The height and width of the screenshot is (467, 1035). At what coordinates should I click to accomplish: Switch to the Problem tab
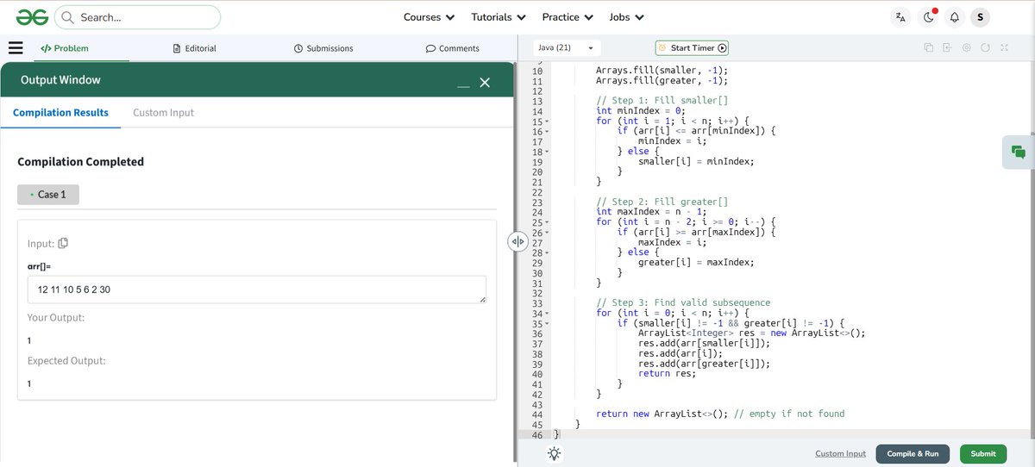click(x=65, y=48)
